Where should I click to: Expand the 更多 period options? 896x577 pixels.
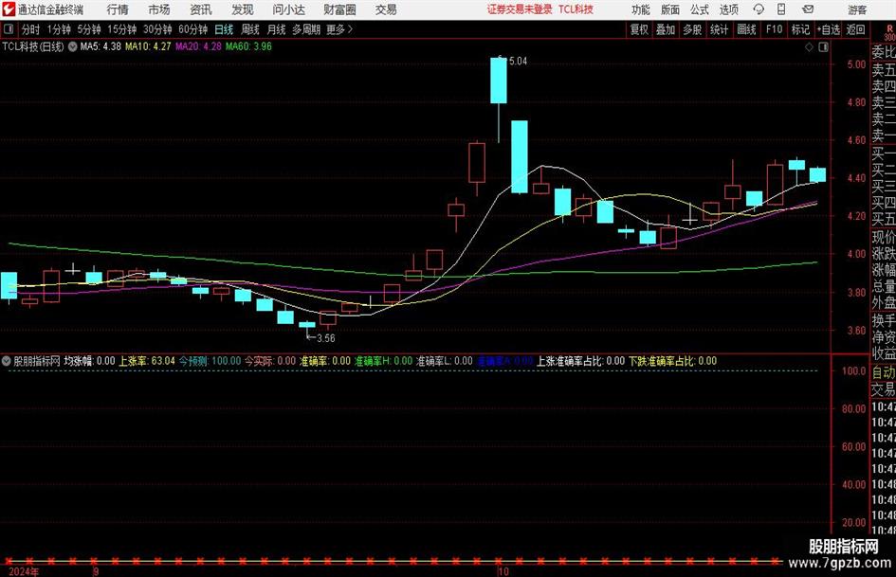[339, 29]
